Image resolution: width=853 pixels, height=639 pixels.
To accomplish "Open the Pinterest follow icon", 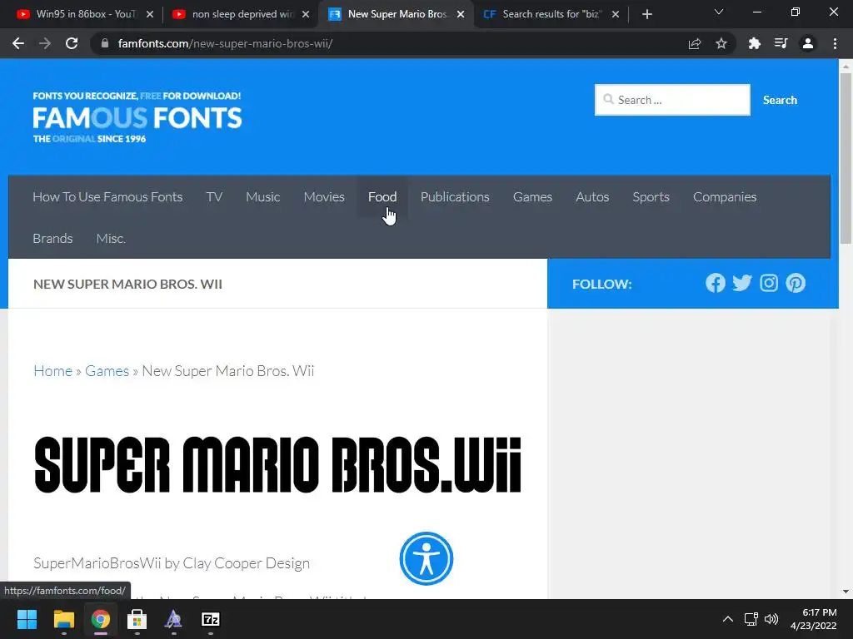I will click(796, 283).
